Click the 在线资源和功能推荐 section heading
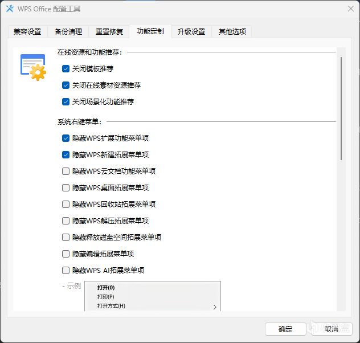This screenshot has height=343, width=360. coord(89,52)
